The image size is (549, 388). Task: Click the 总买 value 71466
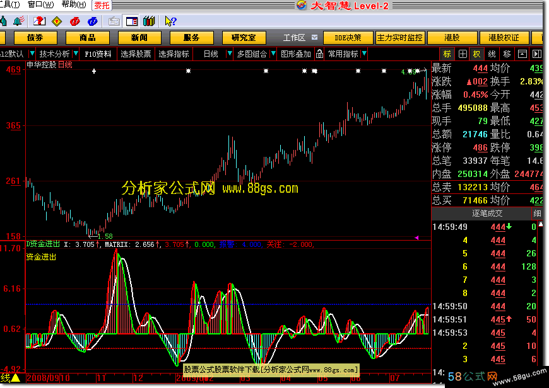(x=475, y=200)
